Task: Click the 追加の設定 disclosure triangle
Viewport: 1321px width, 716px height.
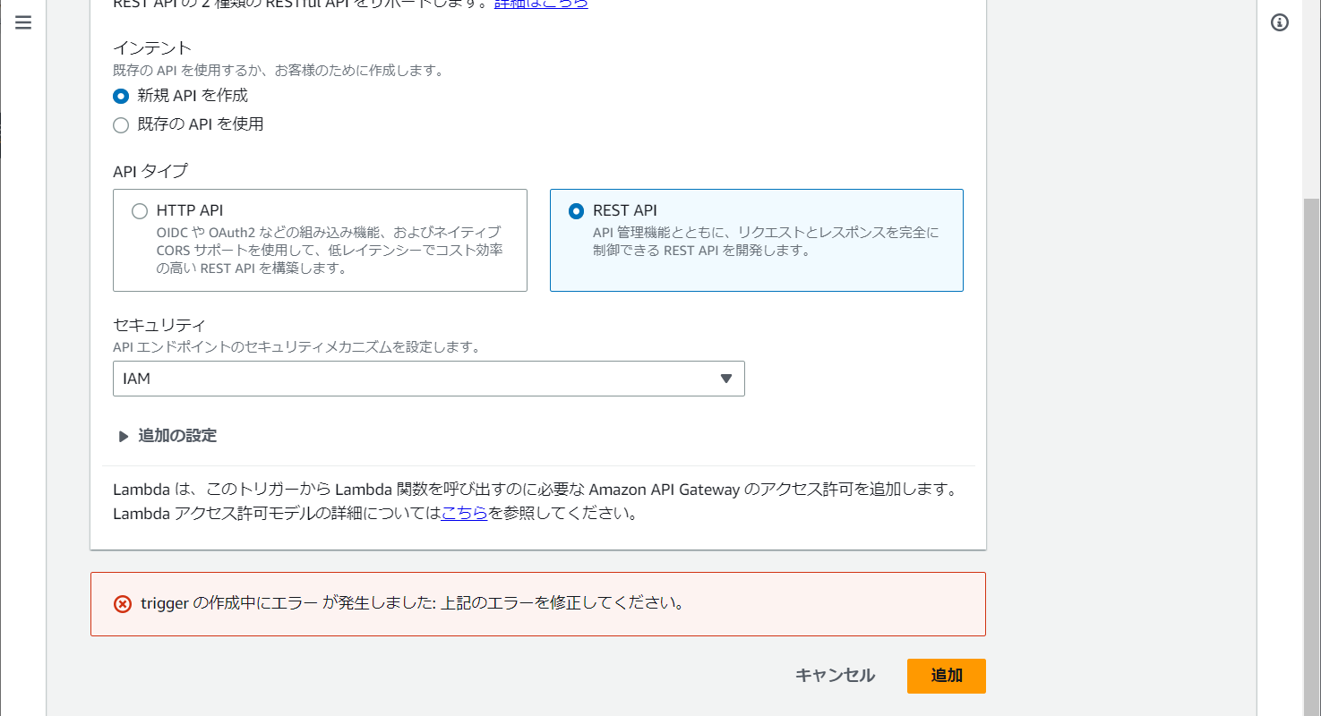Action: coord(124,436)
